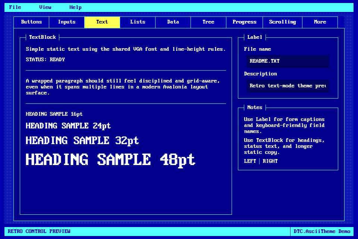Select the highlighted Text tab
Image resolution: width=358 pixels, height=239 pixels.
point(102,22)
